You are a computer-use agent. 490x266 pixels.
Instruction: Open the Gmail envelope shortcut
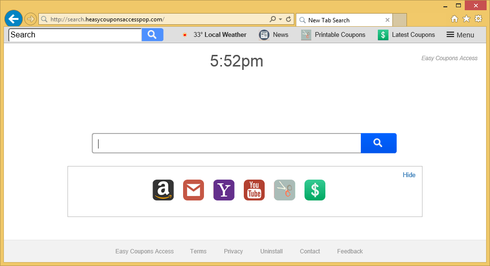193,190
